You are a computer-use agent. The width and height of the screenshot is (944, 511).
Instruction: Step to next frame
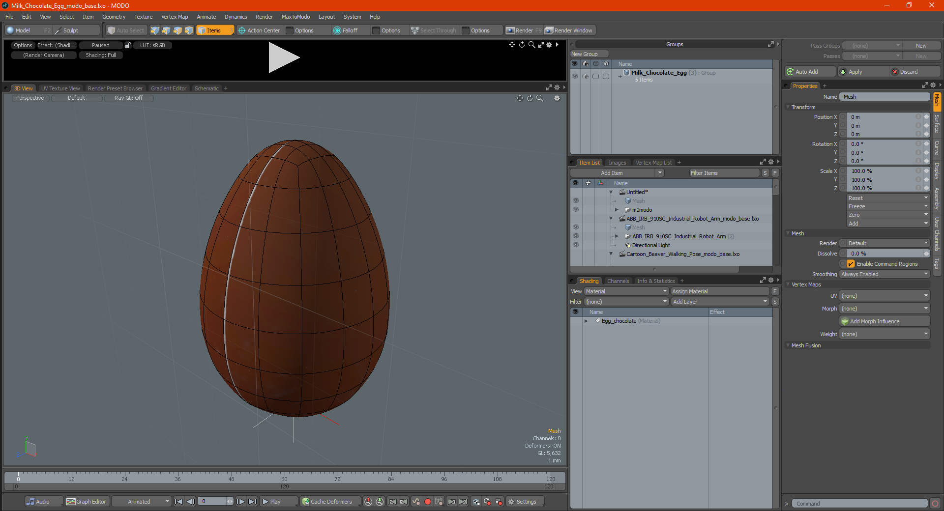pyautogui.click(x=240, y=502)
